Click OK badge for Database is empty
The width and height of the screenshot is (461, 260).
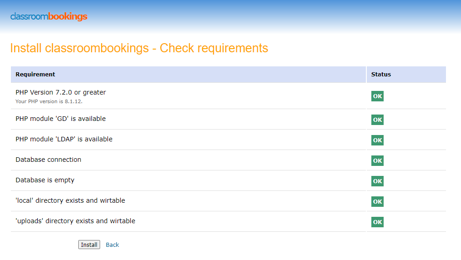pos(377,181)
